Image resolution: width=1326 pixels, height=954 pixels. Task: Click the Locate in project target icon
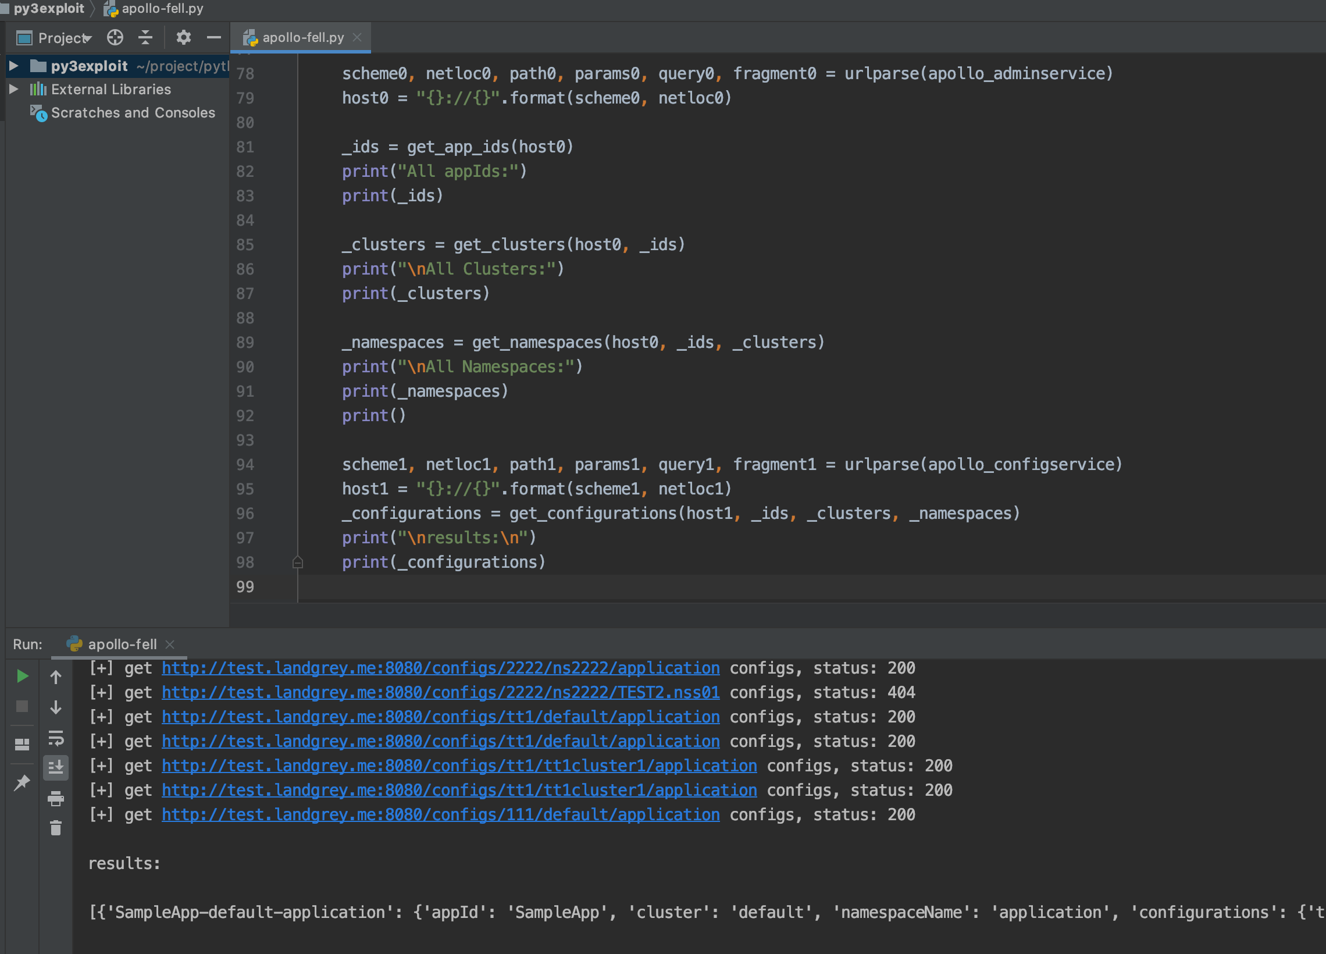point(115,37)
